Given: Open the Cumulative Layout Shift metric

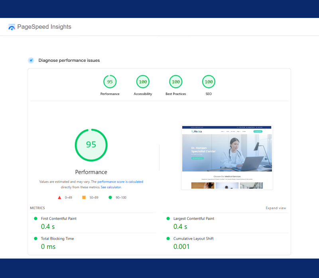Looking at the screenshot, I should click(x=193, y=239).
